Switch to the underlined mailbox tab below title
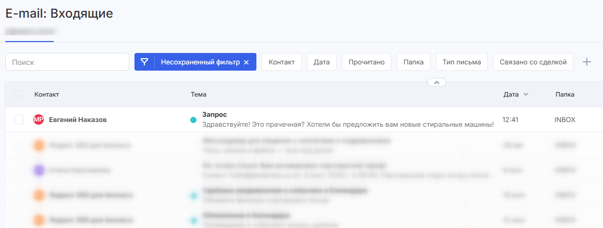The width and height of the screenshot is (603, 228). (x=29, y=32)
